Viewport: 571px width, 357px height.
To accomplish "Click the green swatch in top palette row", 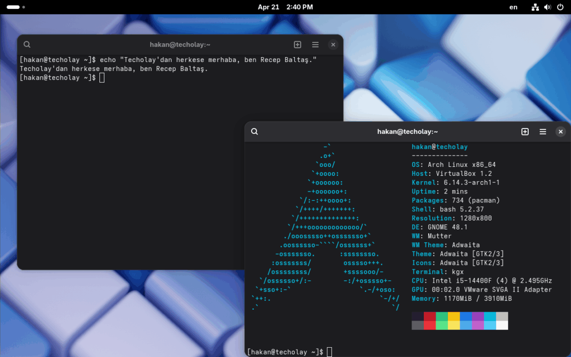I will 442,316.
